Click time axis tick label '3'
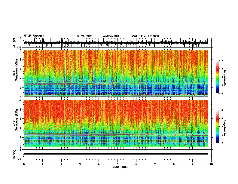 [x=80, y=164]
